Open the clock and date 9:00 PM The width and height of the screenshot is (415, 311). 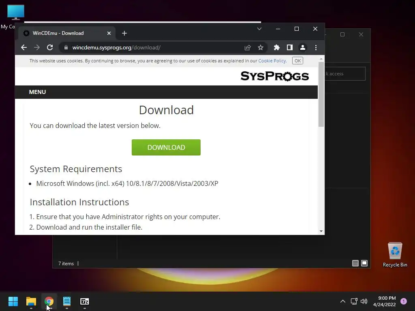point(385,301)
